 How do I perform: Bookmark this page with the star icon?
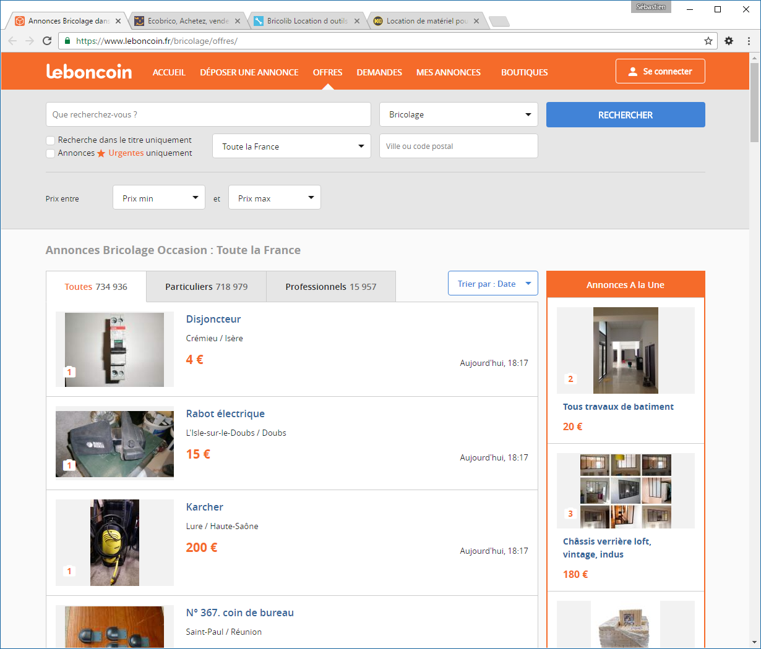708,41
